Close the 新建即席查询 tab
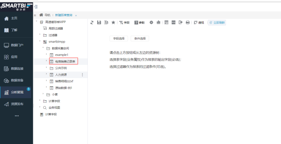281x144 pixels. click(76, 16)
